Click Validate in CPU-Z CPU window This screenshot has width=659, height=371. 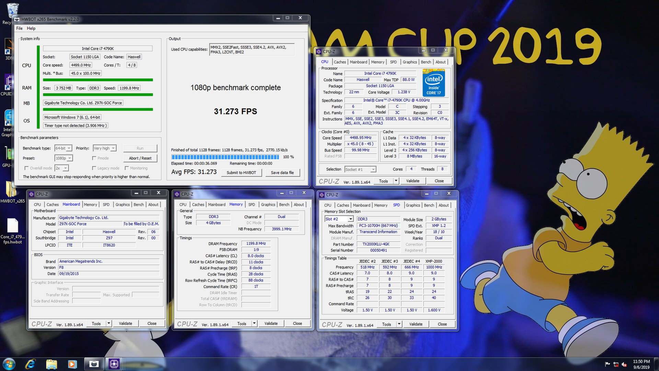click(413, 181)
